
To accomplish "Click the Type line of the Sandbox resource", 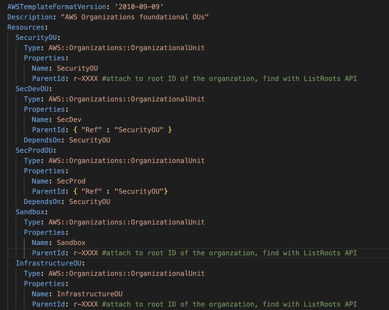I will pos(114,222).
